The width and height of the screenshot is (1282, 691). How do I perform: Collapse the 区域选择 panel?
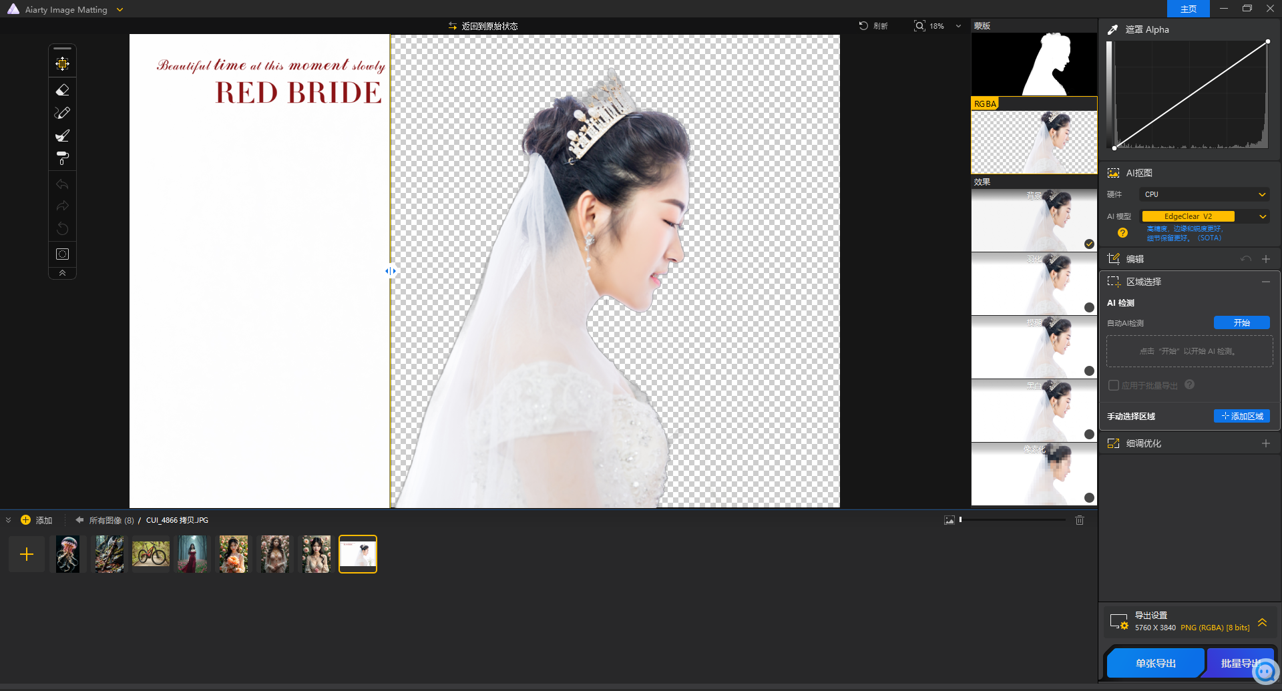click(x=1265, y=282)
